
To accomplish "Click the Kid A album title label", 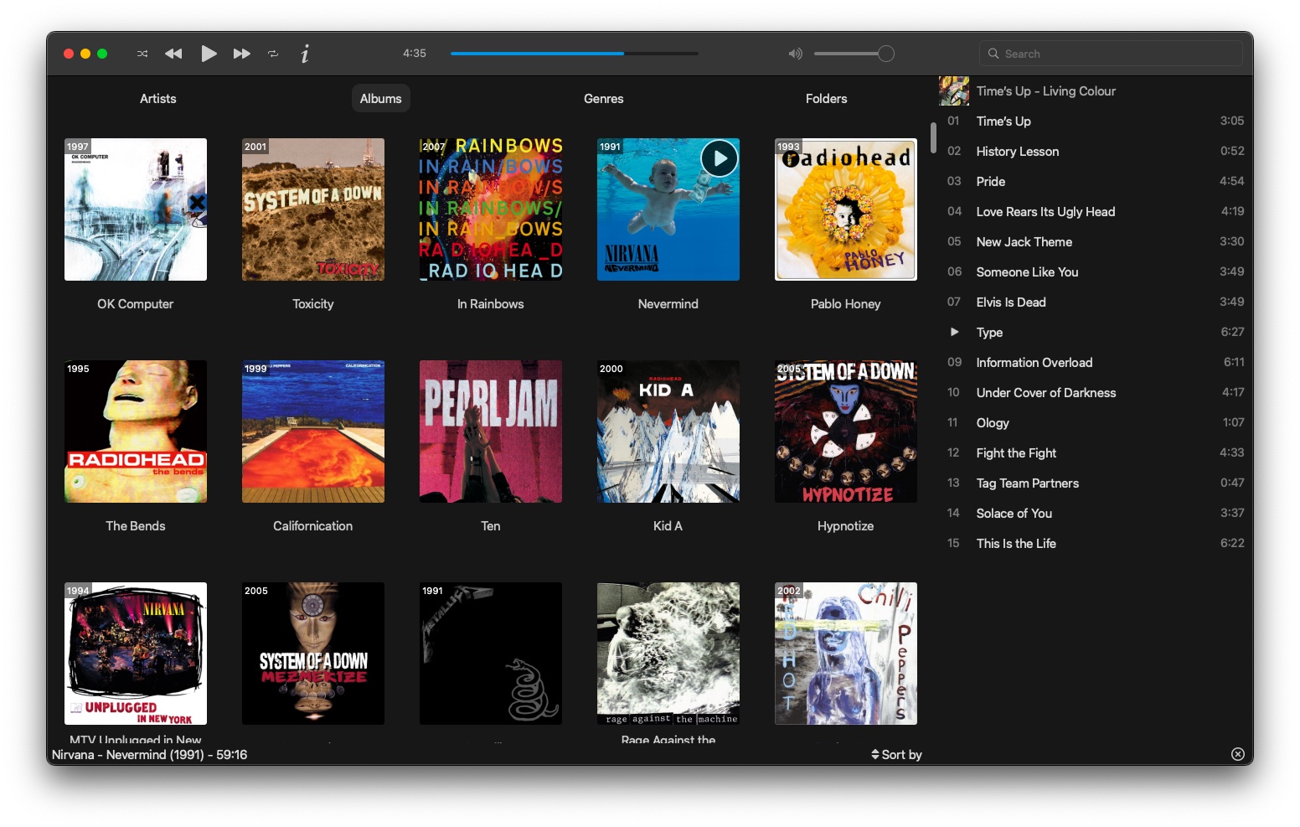I will coord(668,525).
